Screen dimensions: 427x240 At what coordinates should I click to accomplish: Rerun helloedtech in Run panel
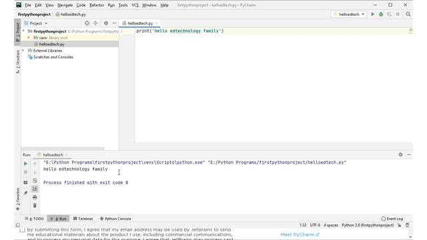25,163
